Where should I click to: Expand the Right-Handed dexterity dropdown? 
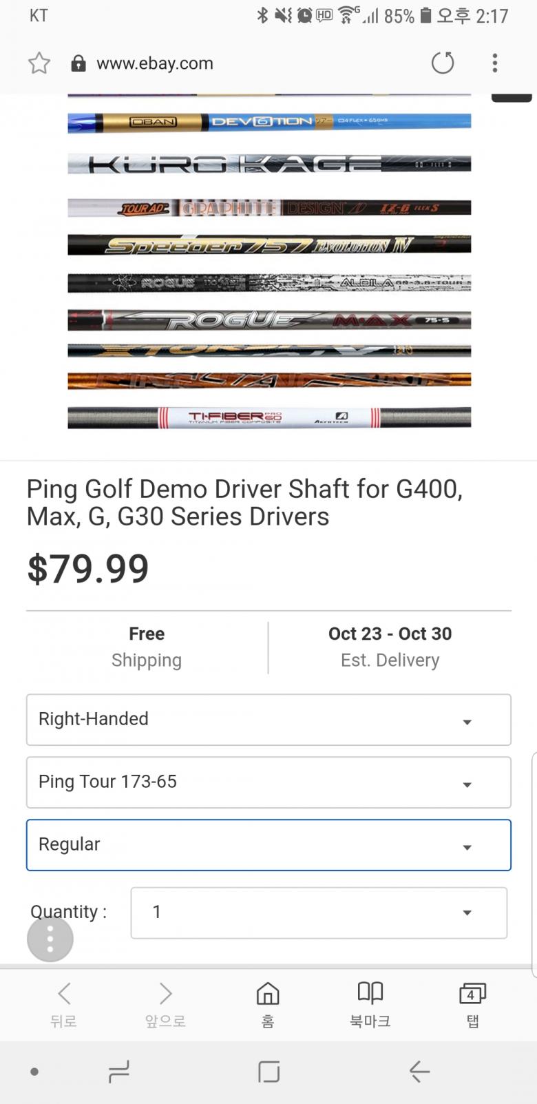268,720
